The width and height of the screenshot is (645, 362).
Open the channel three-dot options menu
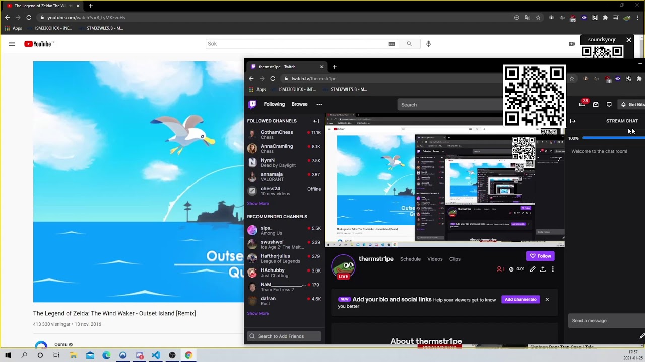pos(553,269)
